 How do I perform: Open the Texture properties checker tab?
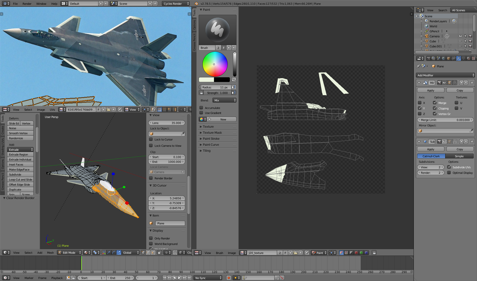473,58
